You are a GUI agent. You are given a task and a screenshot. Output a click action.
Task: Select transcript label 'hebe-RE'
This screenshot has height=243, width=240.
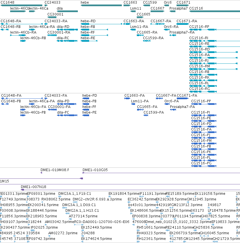88,38
